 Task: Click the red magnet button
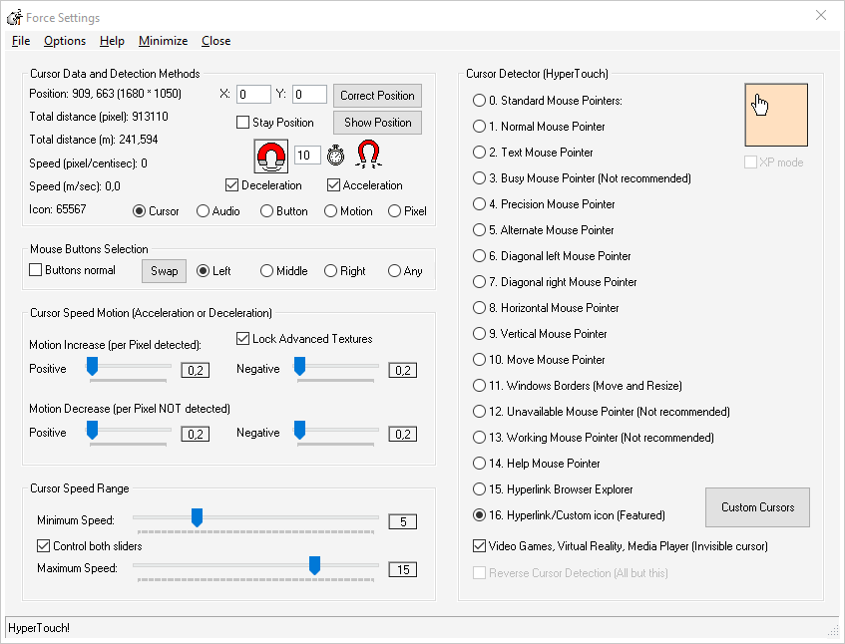point(271,157)
